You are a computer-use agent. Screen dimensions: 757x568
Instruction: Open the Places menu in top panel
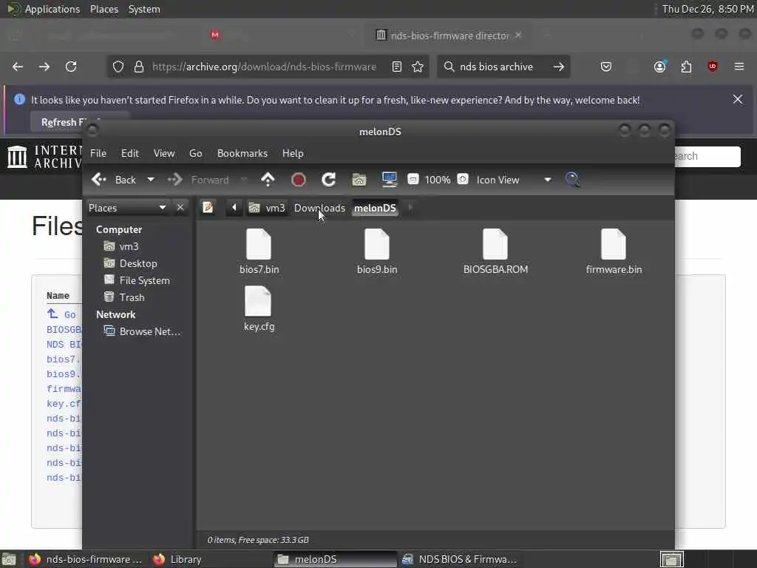(104, 9)
